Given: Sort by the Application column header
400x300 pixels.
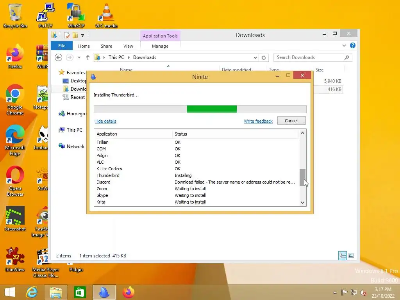Looking at the screenshot, I should pos(134,134).
